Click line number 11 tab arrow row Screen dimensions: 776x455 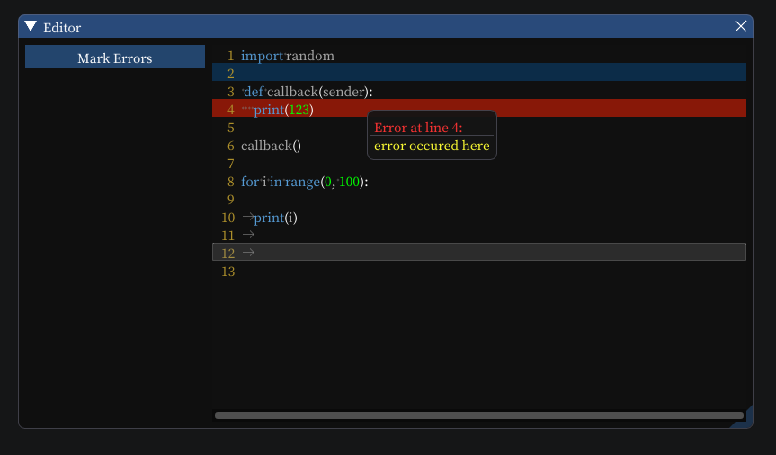(248, 235)
